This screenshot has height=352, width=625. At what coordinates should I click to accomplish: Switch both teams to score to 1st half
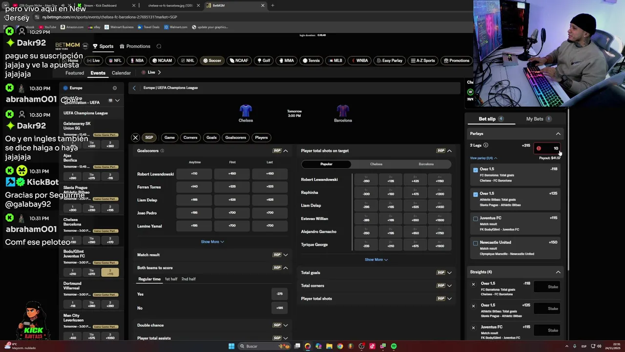point(171,279)
